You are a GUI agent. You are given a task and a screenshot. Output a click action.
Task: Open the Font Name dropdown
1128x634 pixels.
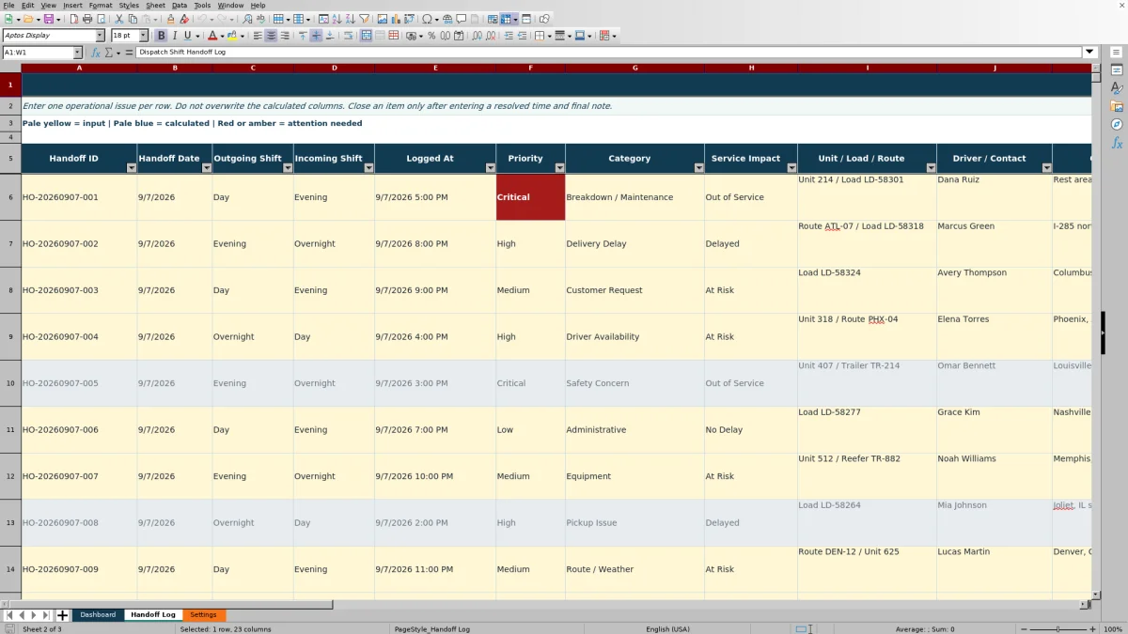pos(100,36)
